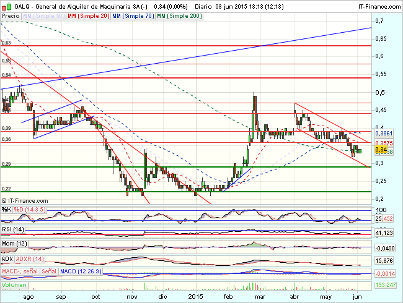Click the IT-Finance.com link at top right
The width and height of the screenshot is (403, 303).
pyautogui.click(x=376, y=4)
